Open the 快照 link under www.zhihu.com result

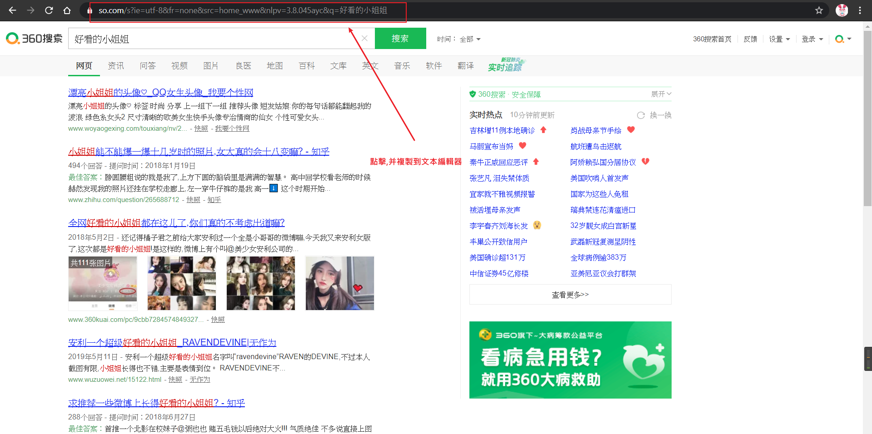point(193,200)
